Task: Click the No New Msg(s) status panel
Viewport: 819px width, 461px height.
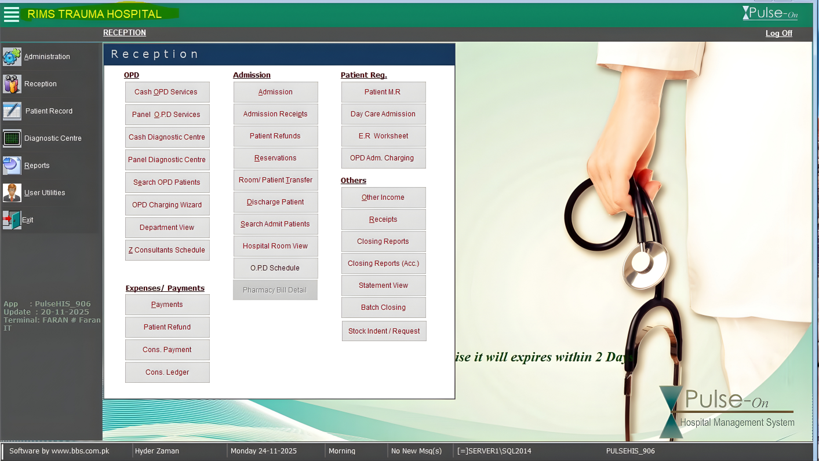Action: pyautogui.click(x=416, y=451)
